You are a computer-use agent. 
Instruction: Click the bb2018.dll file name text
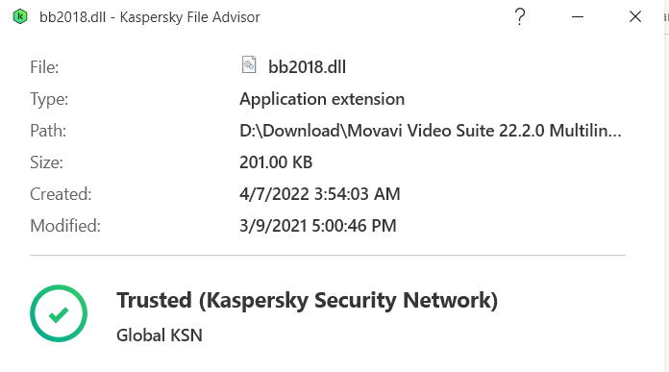[x=307, y=67]
